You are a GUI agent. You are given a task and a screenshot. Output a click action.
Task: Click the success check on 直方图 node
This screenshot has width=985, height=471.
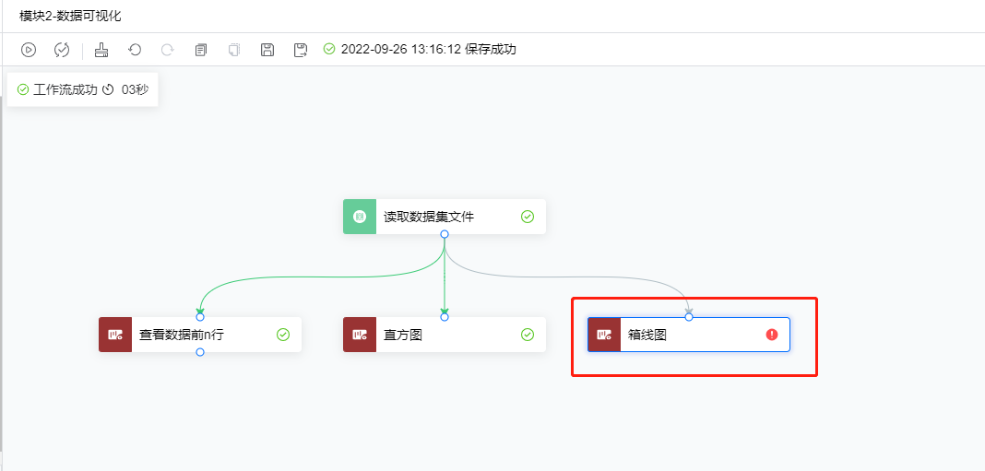pos(528,335)
